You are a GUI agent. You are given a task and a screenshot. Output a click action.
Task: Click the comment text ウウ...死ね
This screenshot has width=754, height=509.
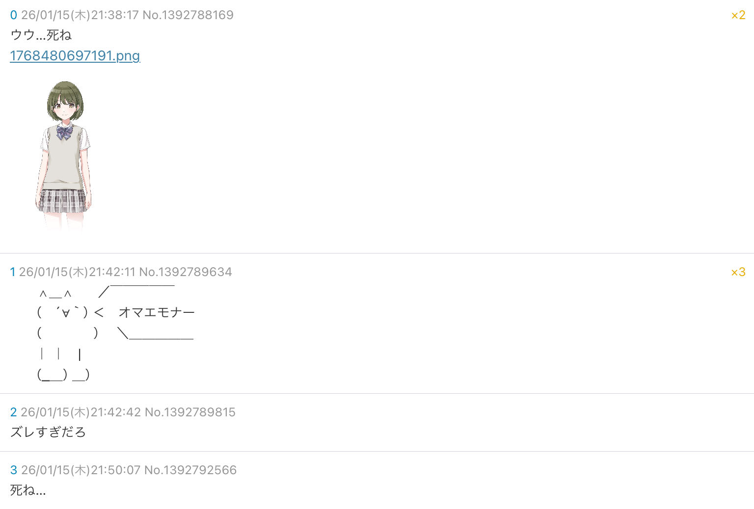(x=41, y=35)
